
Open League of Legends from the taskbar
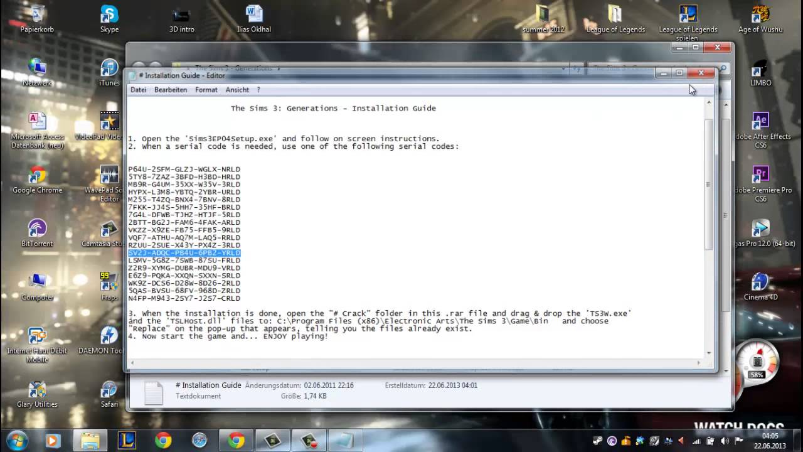pyautogui.click(x=127, y=441)
